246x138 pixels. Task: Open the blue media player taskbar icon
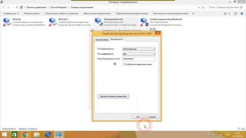pos(48,135)
